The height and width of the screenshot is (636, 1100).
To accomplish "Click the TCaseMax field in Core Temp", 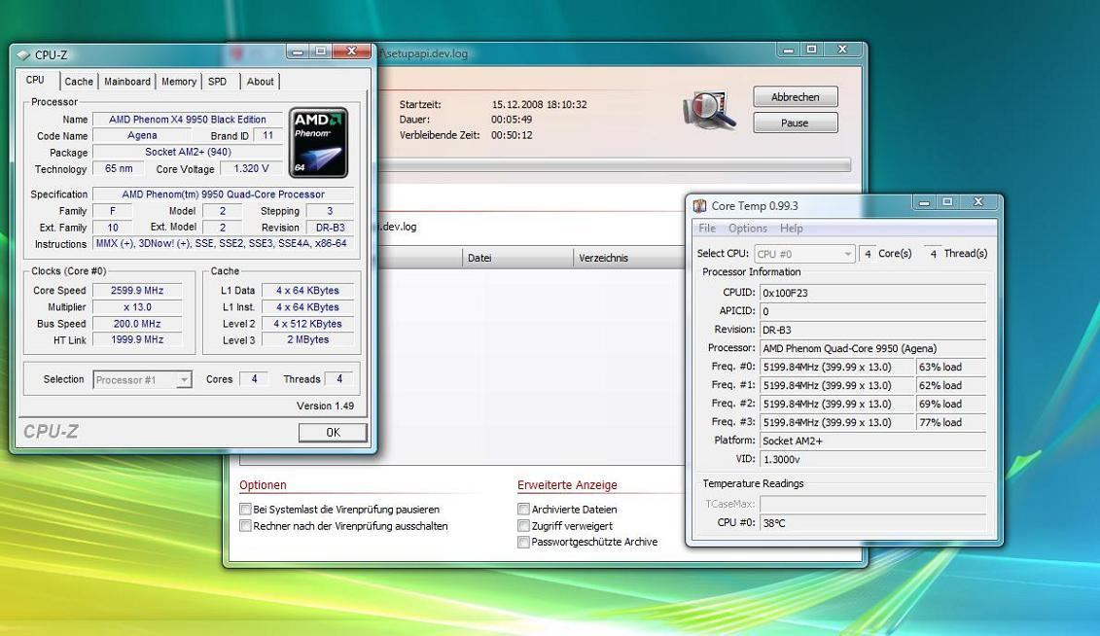I will coord(872,504).
